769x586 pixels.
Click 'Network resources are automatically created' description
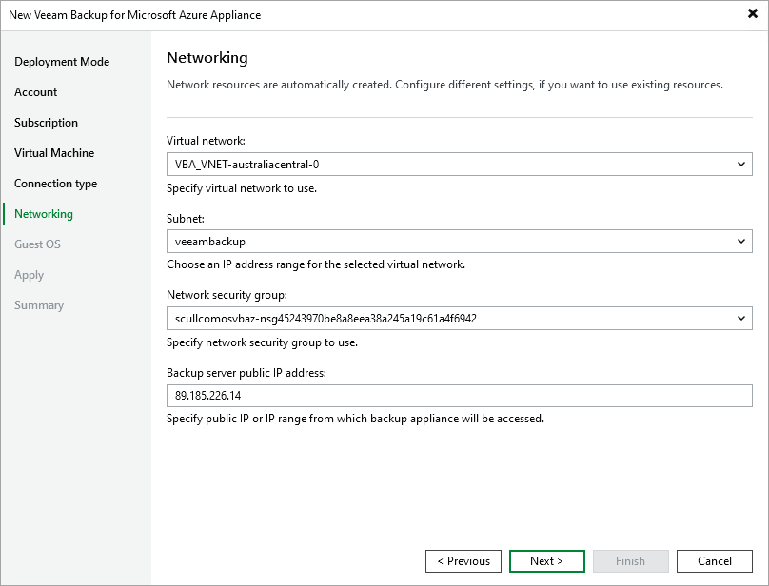coord(444,85)
